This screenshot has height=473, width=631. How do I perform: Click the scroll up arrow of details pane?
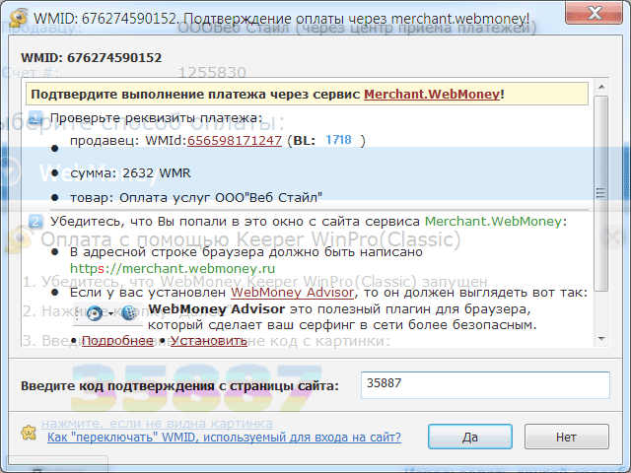601,87
